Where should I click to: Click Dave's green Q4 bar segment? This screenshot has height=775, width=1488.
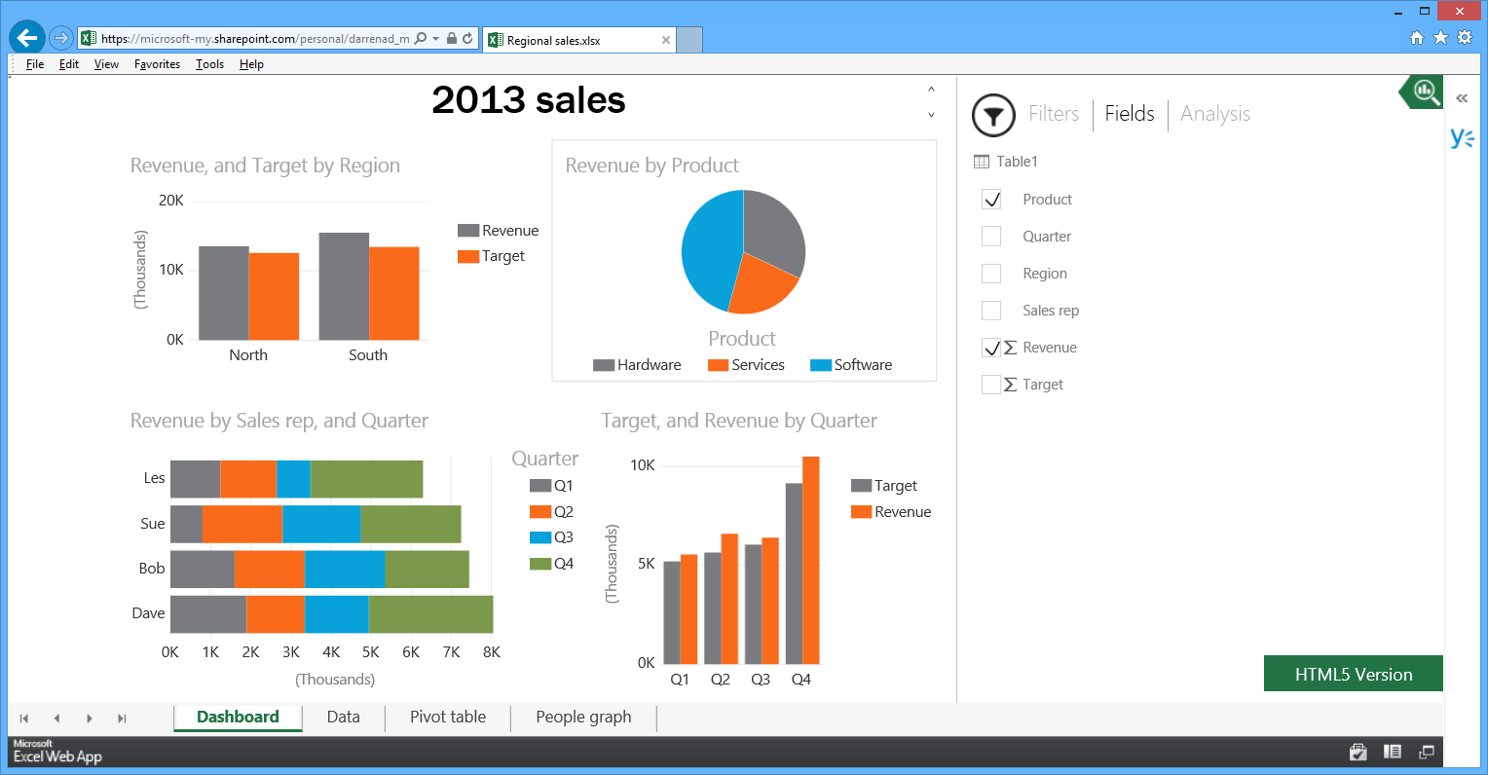(x=430, y=614)
